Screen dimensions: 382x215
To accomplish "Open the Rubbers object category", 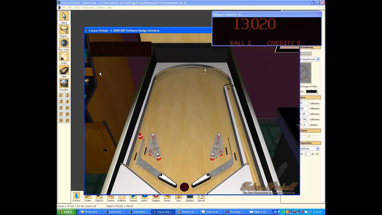I will [122, 198].
